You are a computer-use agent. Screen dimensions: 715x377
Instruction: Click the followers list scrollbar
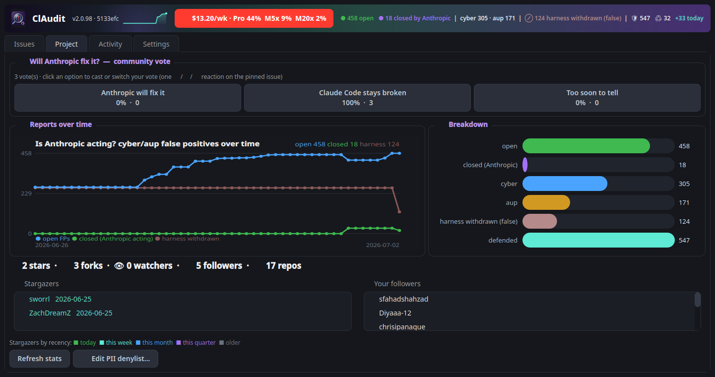[x=698, y=300]
